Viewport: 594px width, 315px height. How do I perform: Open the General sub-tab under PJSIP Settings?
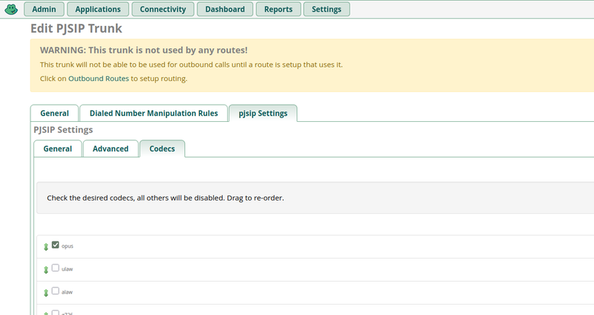coord(58,149)
